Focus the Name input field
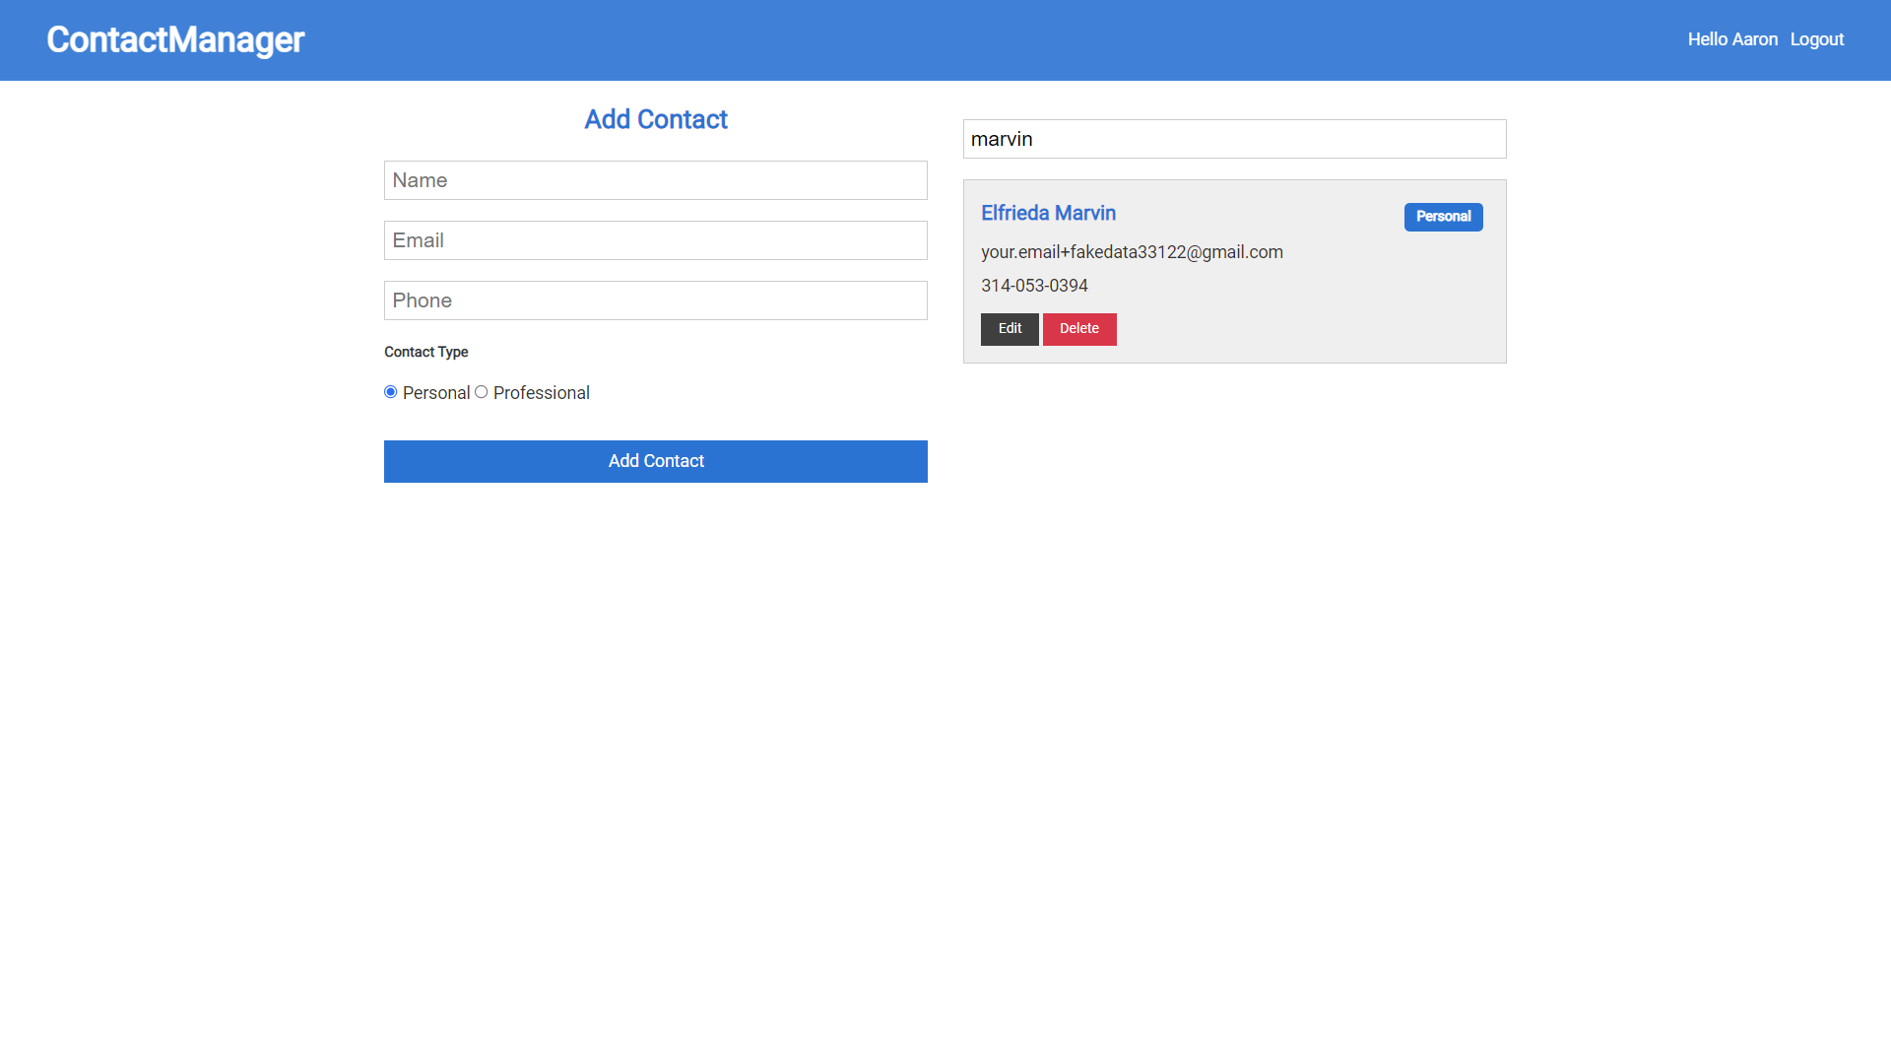 pyautogui.click(x=655, y=180)
